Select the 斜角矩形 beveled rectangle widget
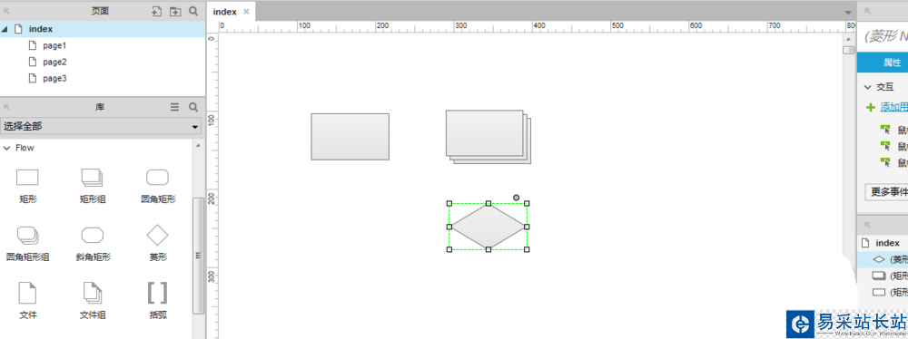The image size is (908, 339). coord(93,244)
